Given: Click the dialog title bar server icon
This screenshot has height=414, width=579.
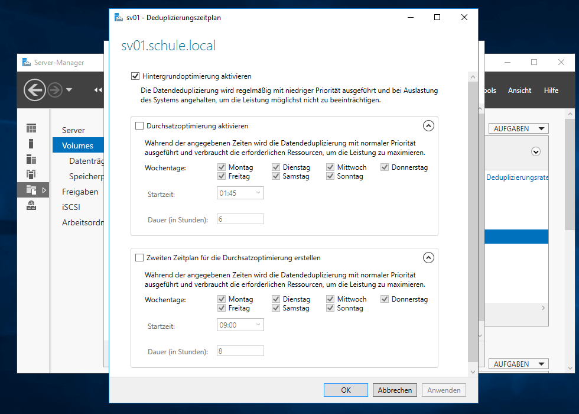Looking at the screenshot, I should coord(119,17).
